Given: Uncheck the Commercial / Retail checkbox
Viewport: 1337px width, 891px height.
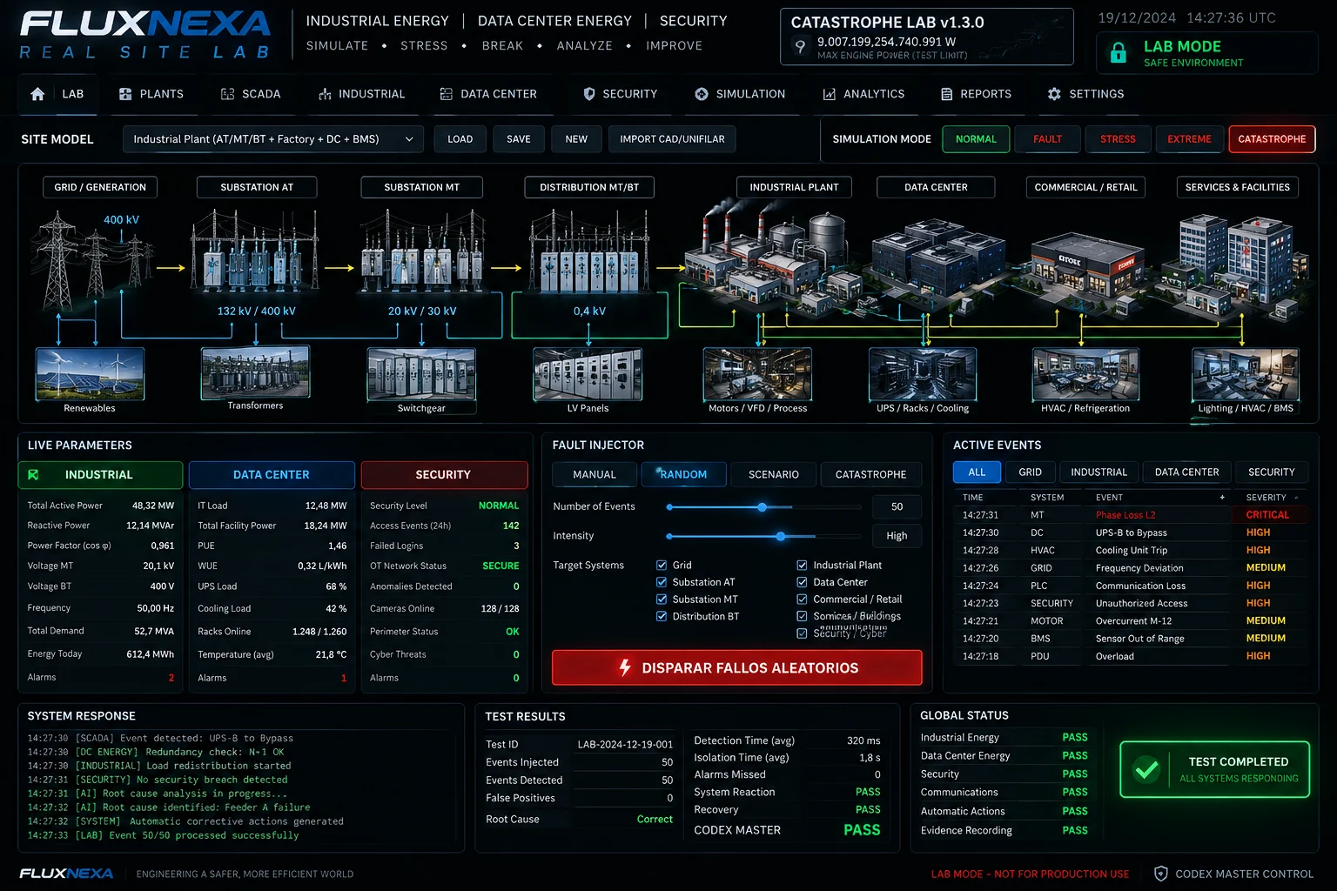Looking at the screenshot, I should pos(802,600).
